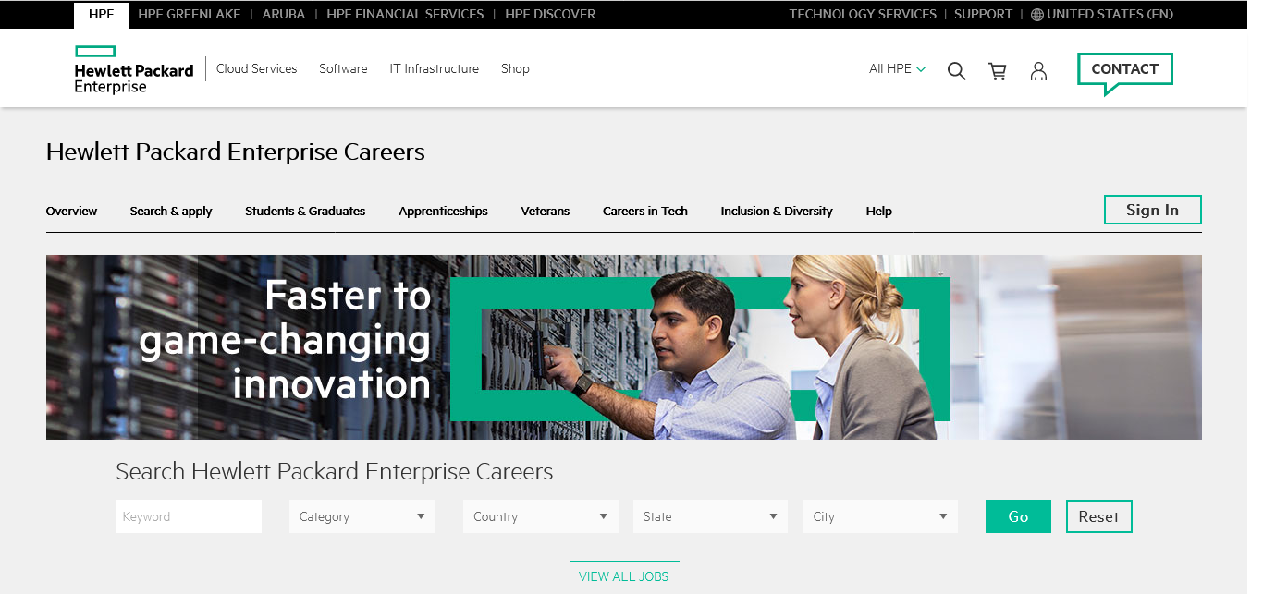Screen dimensions: 1263x594
Task: Expand the All HPE dropdown
Action: 897,69
